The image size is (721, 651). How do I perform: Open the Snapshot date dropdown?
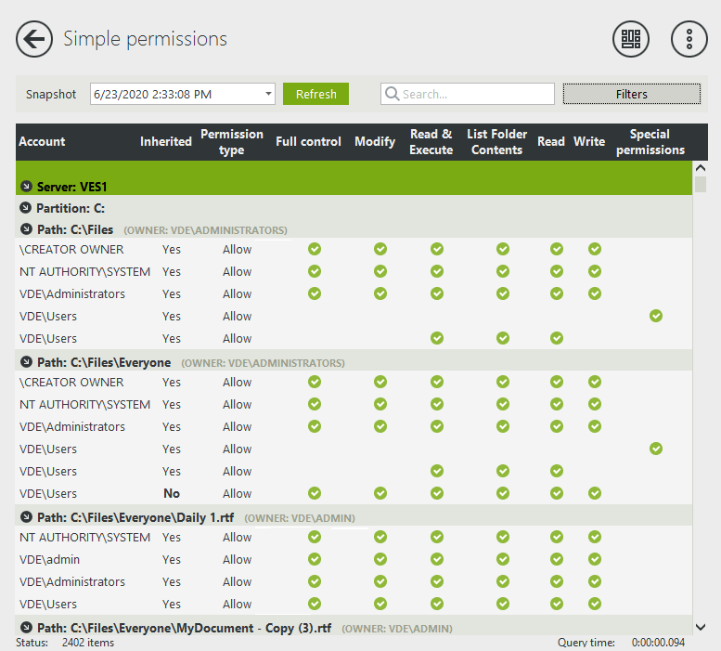269,94
